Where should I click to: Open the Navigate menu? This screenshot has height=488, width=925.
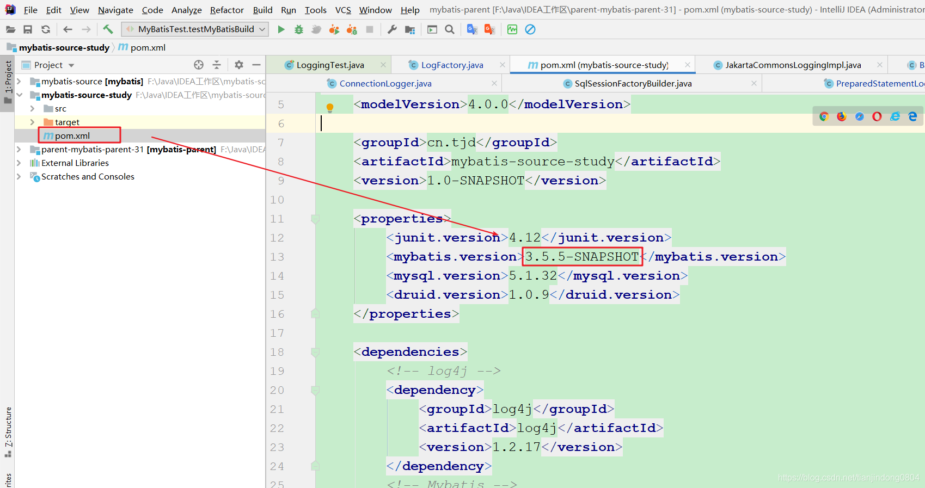tap(115, 10)
